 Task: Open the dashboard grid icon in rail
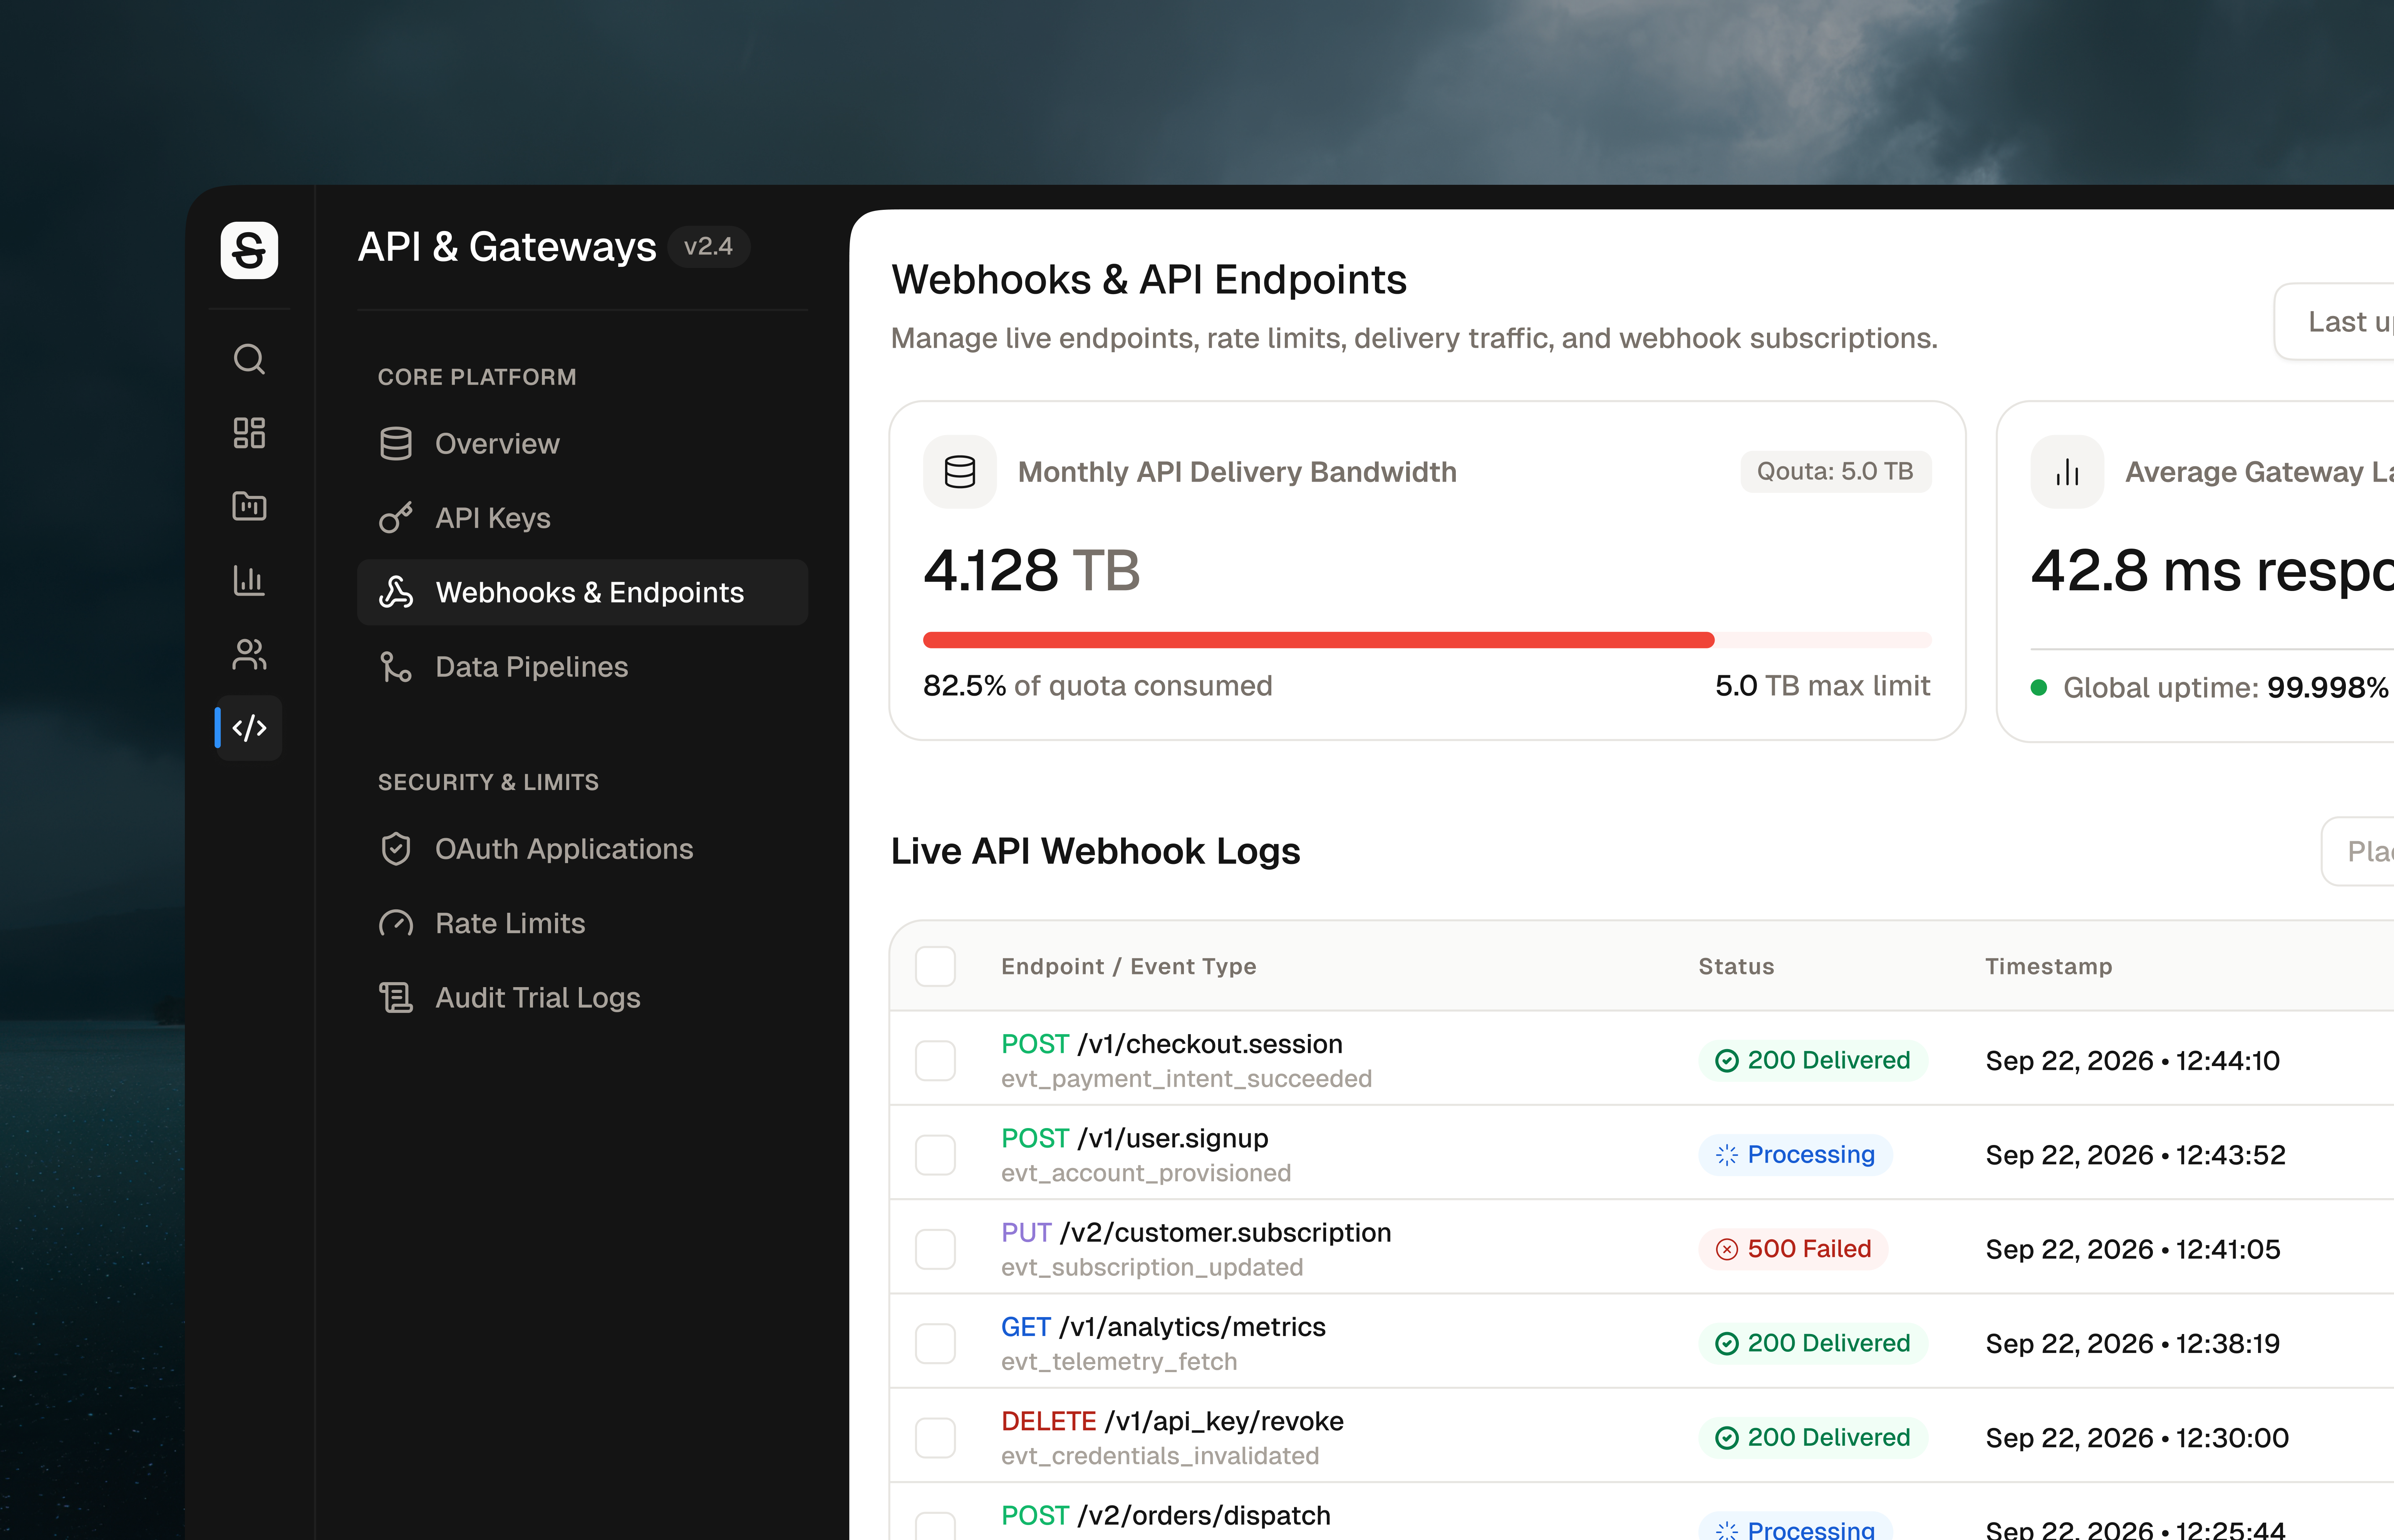(249, 433)
